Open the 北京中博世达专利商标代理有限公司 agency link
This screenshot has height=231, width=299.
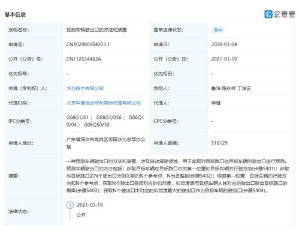(104, 103)
